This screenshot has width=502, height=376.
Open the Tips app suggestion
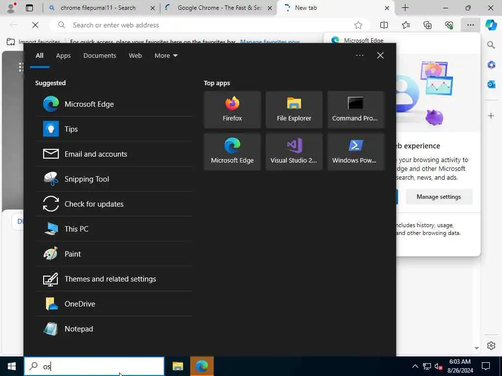114,129
